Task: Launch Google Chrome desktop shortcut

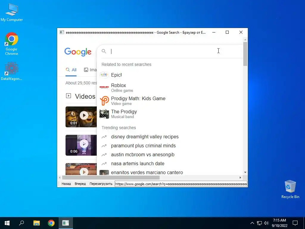Action: coord(12,44)
